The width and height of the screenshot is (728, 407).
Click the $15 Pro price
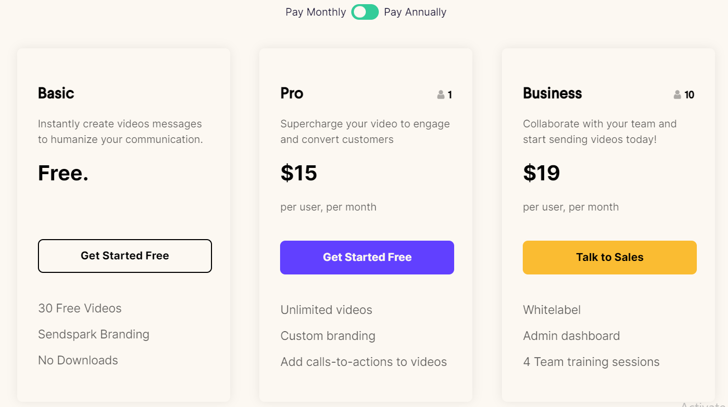[x=299, y=173]
